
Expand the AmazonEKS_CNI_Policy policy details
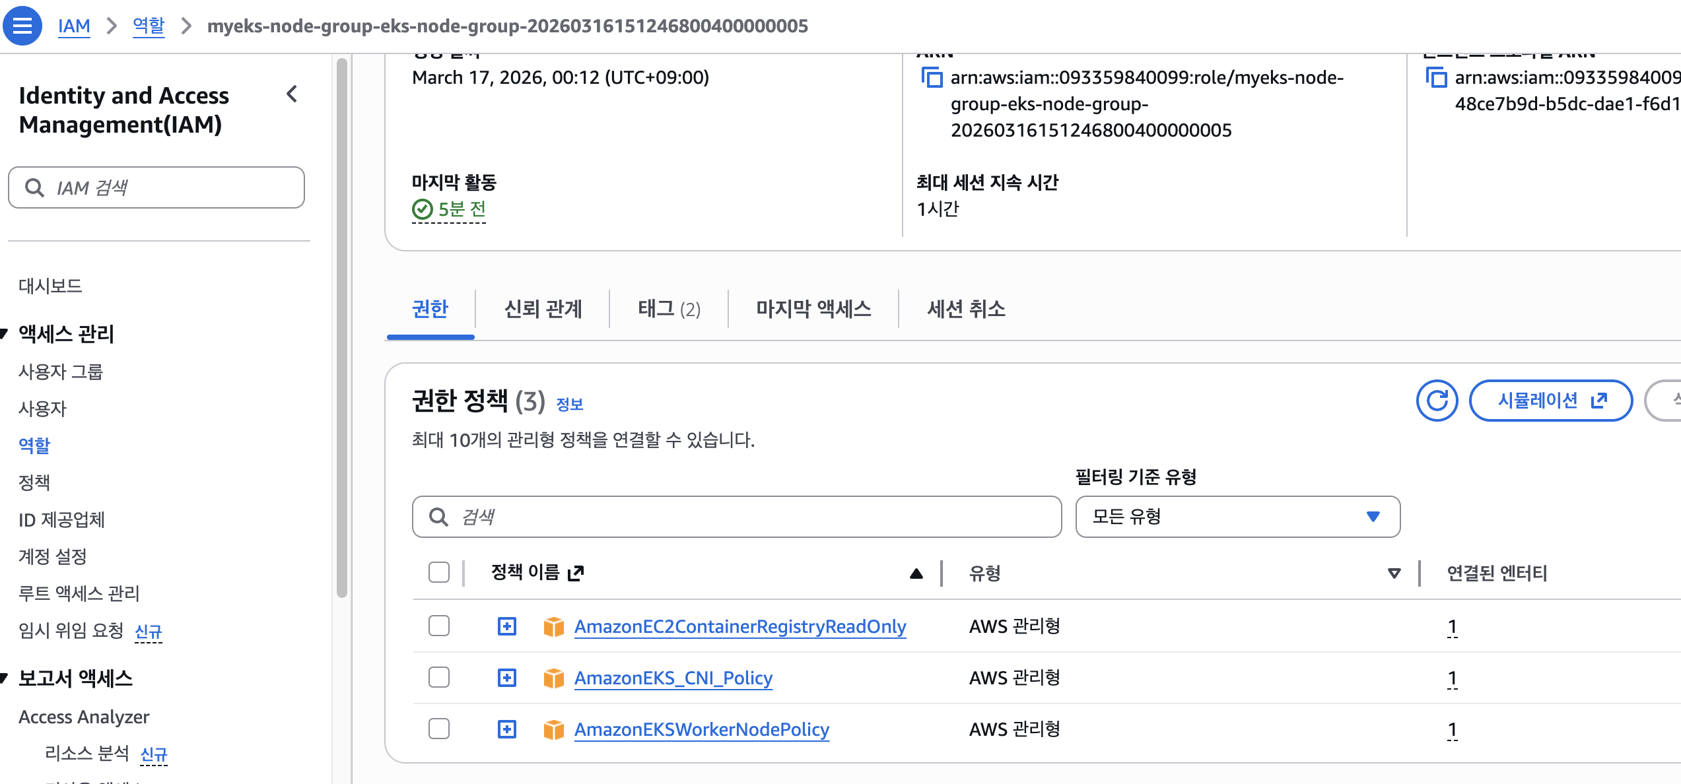[507, 678]
